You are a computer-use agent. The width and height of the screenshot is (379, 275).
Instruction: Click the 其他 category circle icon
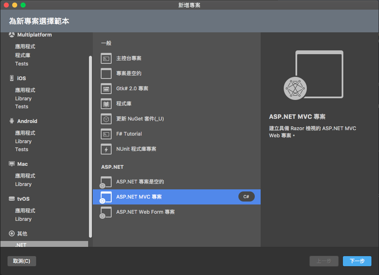(12, 233)
